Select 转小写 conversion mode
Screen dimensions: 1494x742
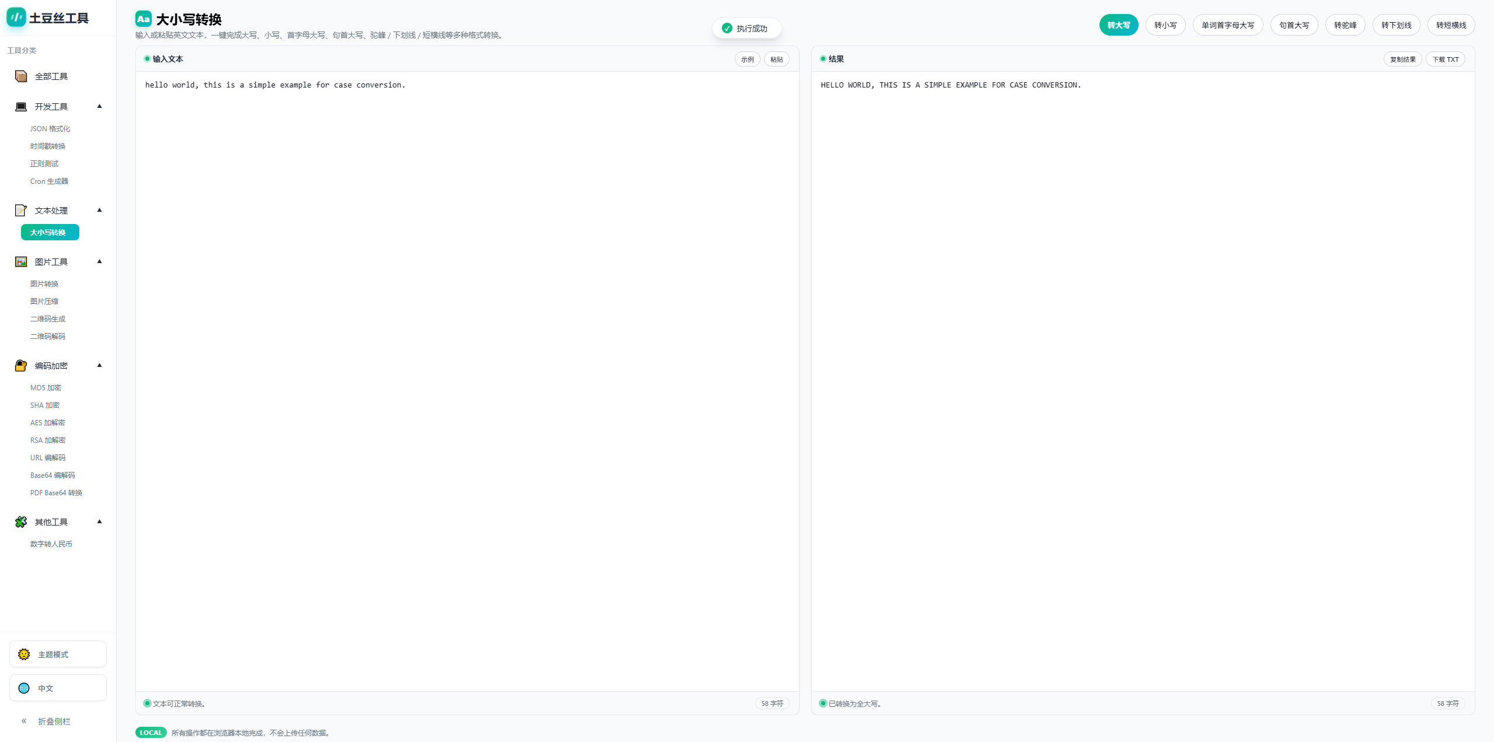(1165, 25)
